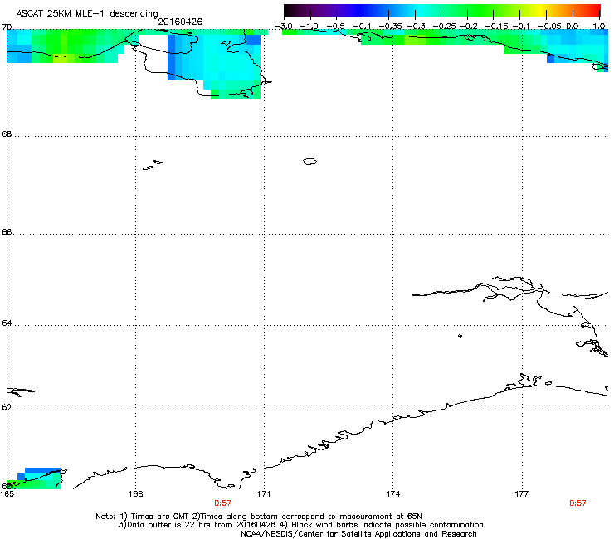This screenshot has height=539, width=614.
Task: Click the -0.4 color scale label
Action: point(363,27)
